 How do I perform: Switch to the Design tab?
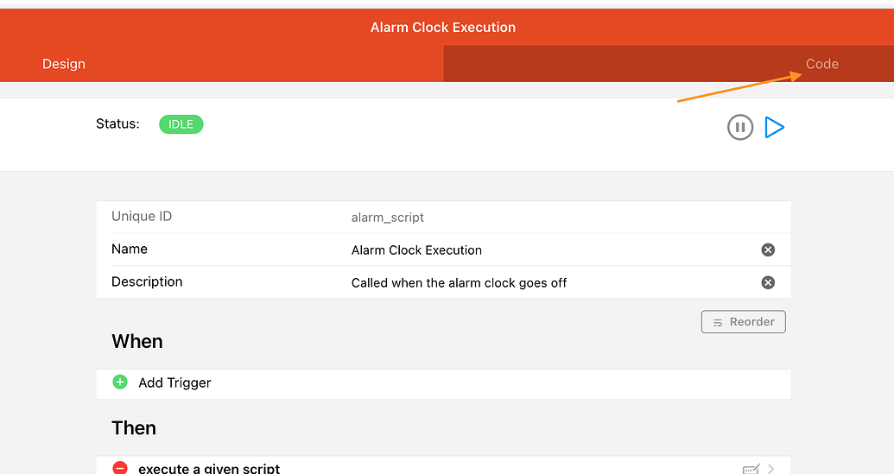[64, 64]
